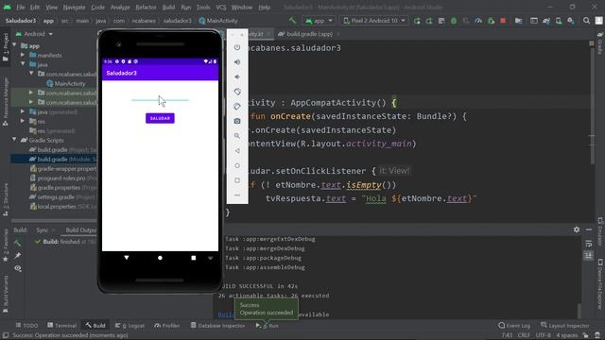
Task: Tap the SALUDAR button in the app
Action: click(160, 118)
